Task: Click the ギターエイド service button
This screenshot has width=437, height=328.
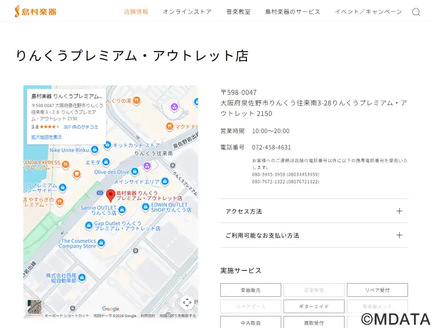Action: point(314,307)
